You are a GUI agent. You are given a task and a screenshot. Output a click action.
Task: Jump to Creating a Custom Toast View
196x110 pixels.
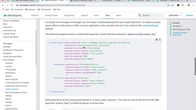click(180, 34)
